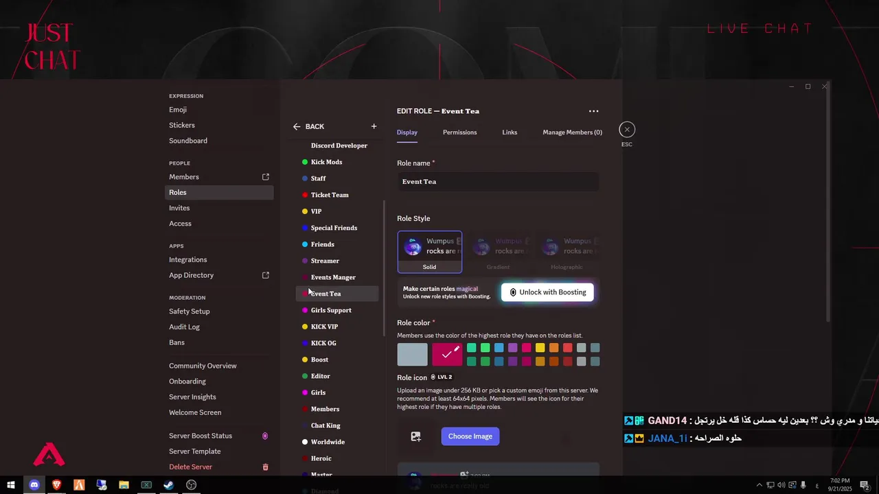Open Audit Log in the sidebar
The width and height of the screenshot is (879, 494).
click(x=219, y=327)
